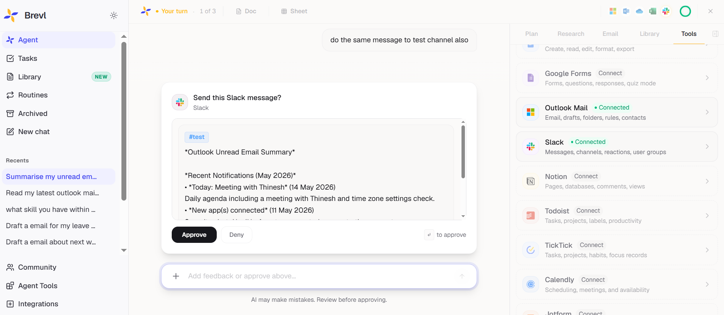Connect Notion

(x=586, y=176)
